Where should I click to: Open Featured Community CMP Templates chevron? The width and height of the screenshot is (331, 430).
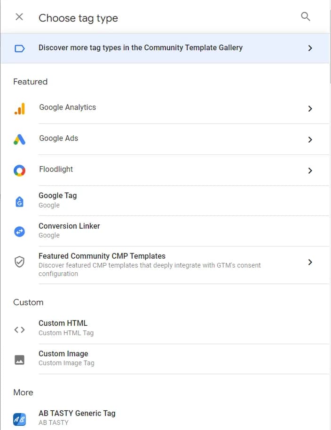pyautogui.click(x=310, y=262)
